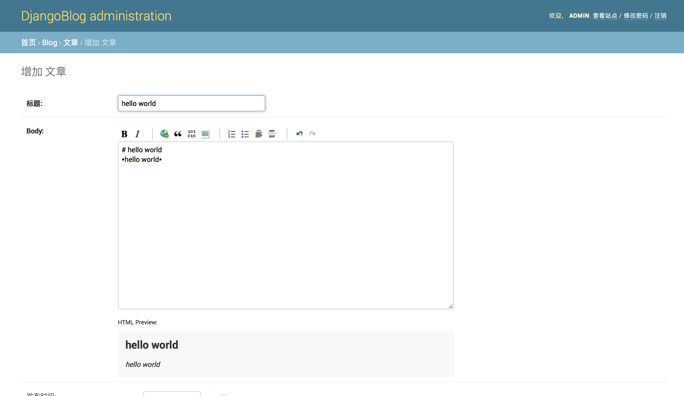Click the textarea resize handle corner
The height and width of the screenshot is (396, 684).
450,306
